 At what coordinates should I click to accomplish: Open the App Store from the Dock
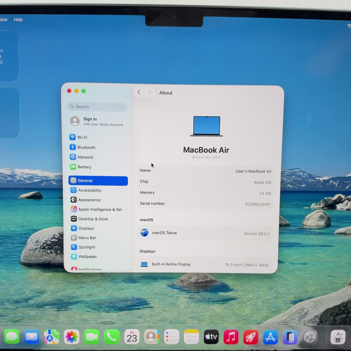point(270,337)
